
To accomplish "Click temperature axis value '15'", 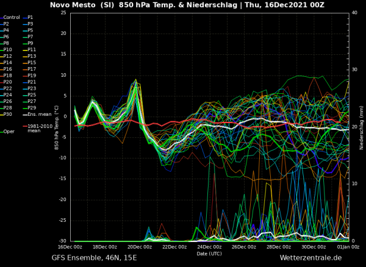I will (63, 54).
